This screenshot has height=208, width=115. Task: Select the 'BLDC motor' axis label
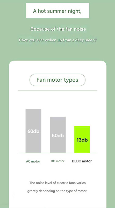coord(82,161)
